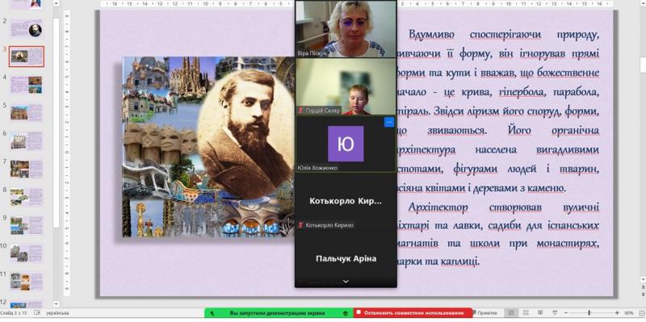This screenshot has width=646, height=322.
Task: Click the stop square icon in the red bar
Action: (x=359, y=312)
